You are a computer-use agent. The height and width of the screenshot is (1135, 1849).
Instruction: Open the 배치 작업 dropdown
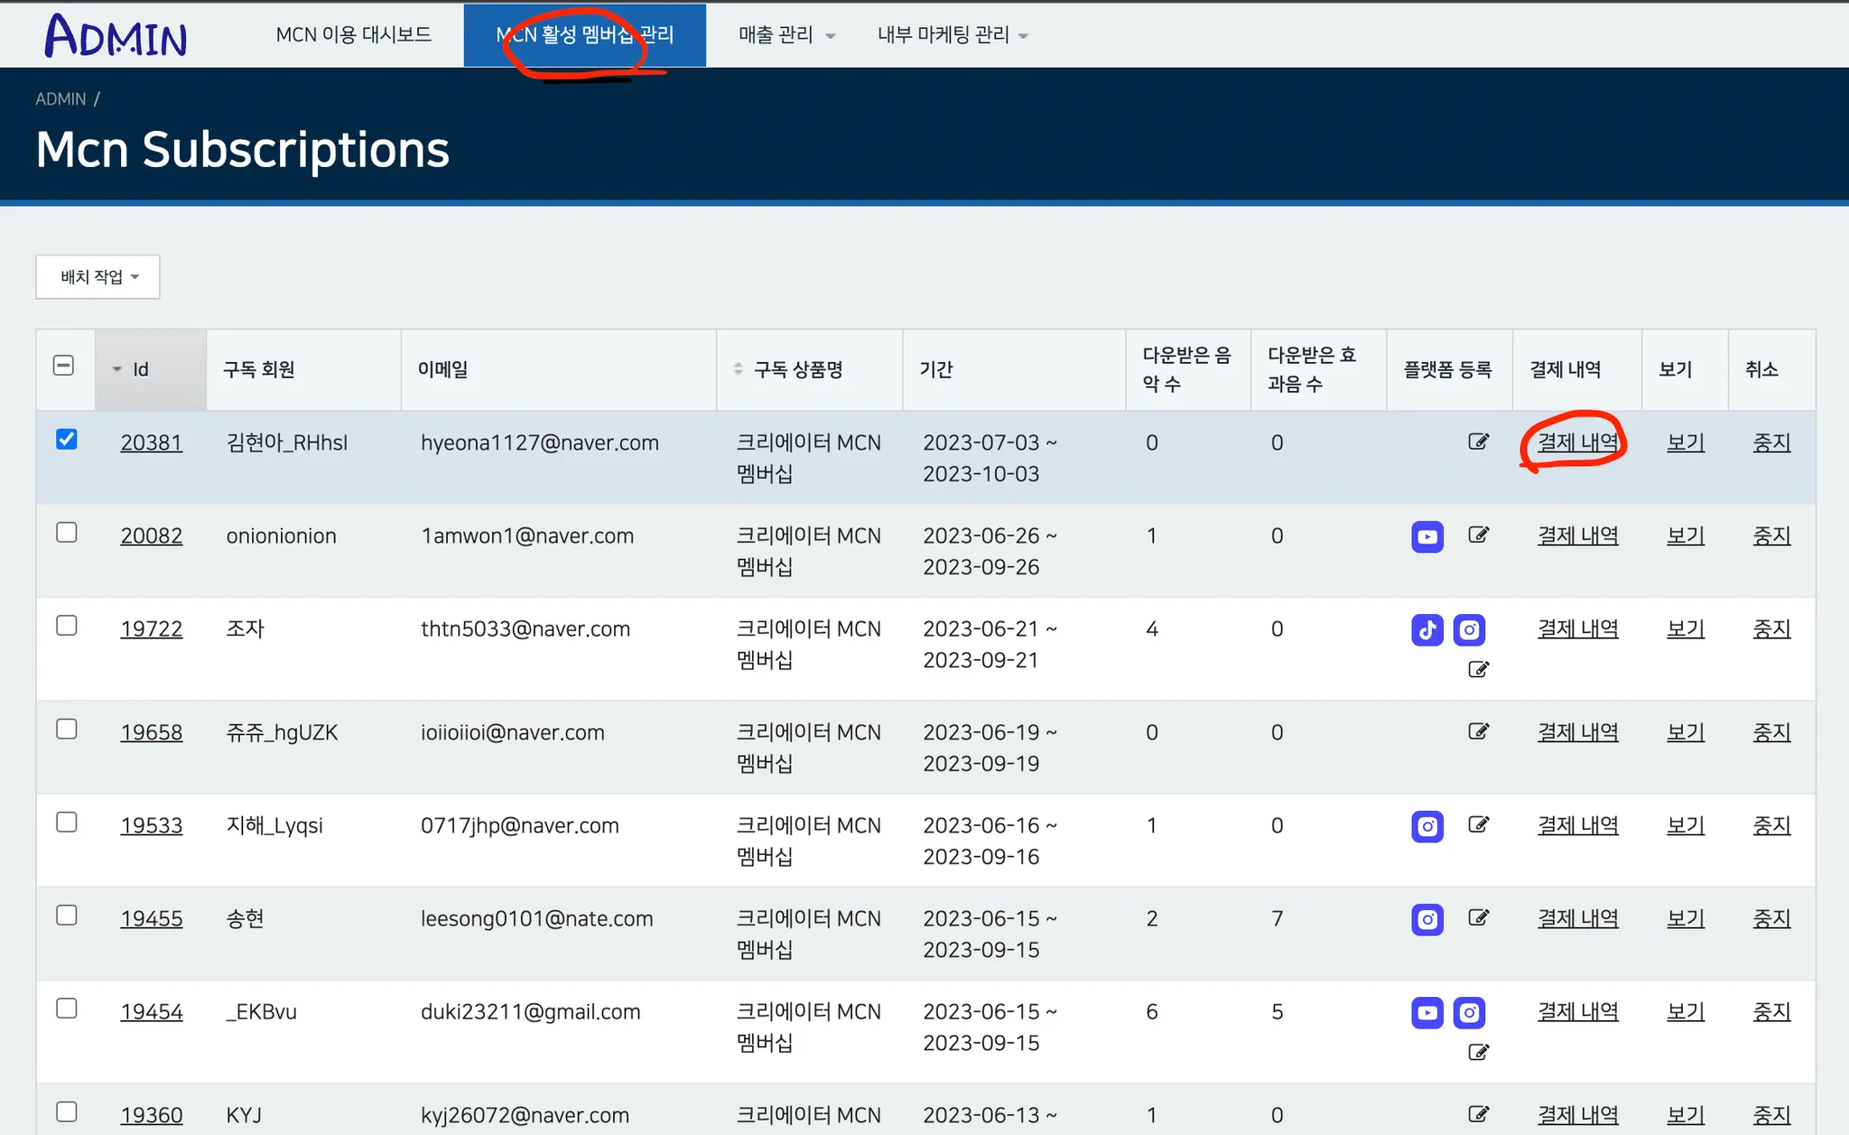(x=98, y=277)
